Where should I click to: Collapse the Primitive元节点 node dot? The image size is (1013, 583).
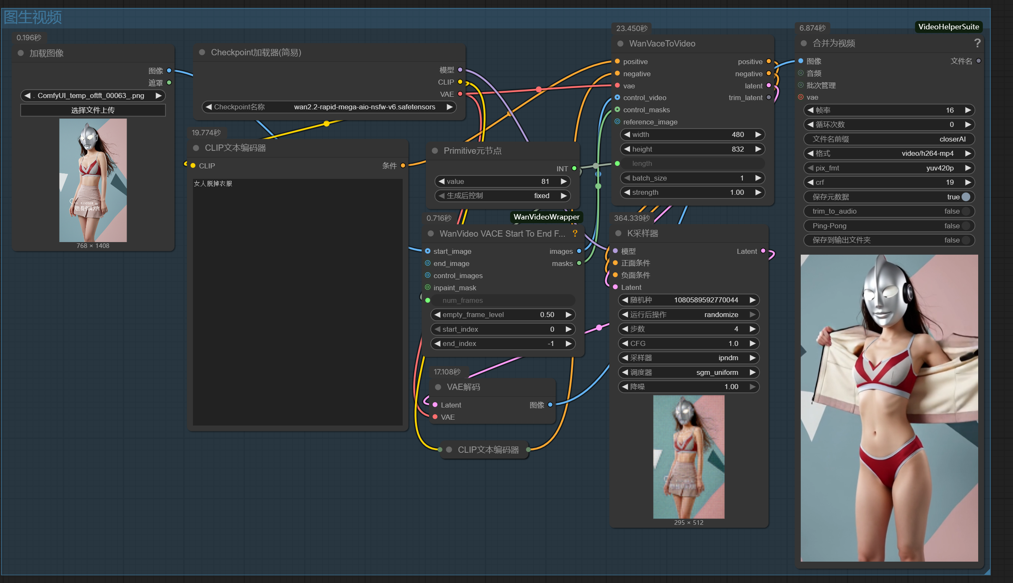click(x=435, y=151)
